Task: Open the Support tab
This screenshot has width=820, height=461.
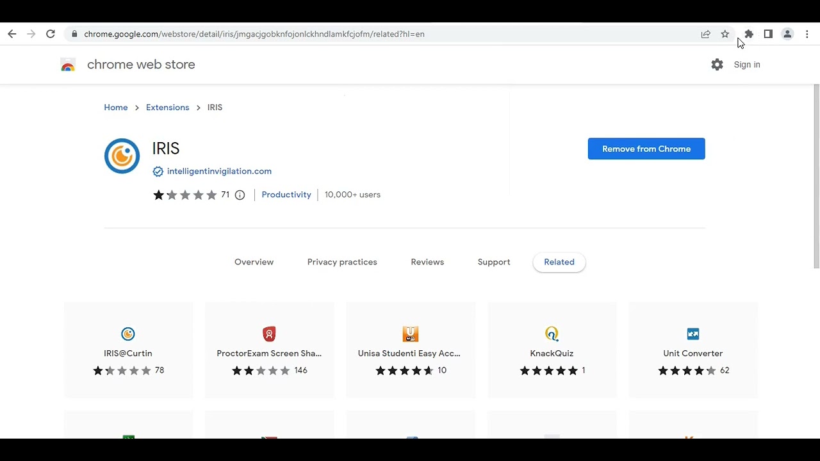Action: click(494, 262)
